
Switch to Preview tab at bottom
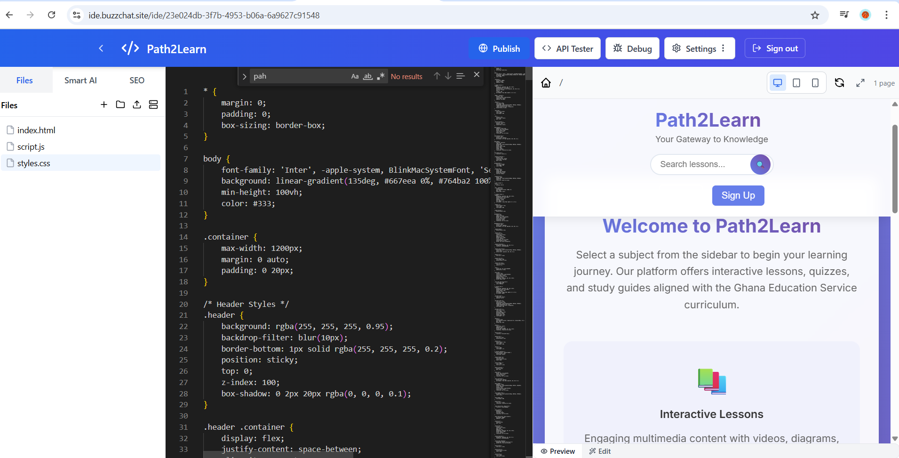click(x=558, y=451)
